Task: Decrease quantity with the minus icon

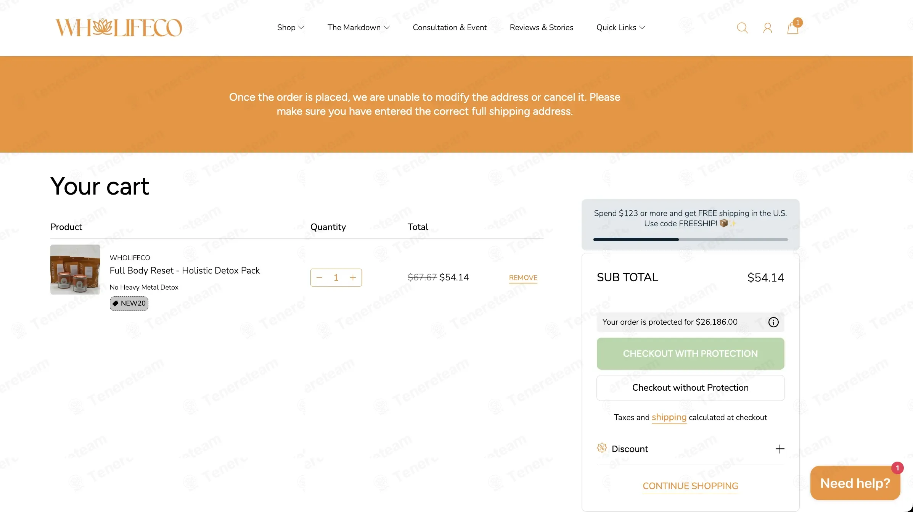Action: (320, 277)
